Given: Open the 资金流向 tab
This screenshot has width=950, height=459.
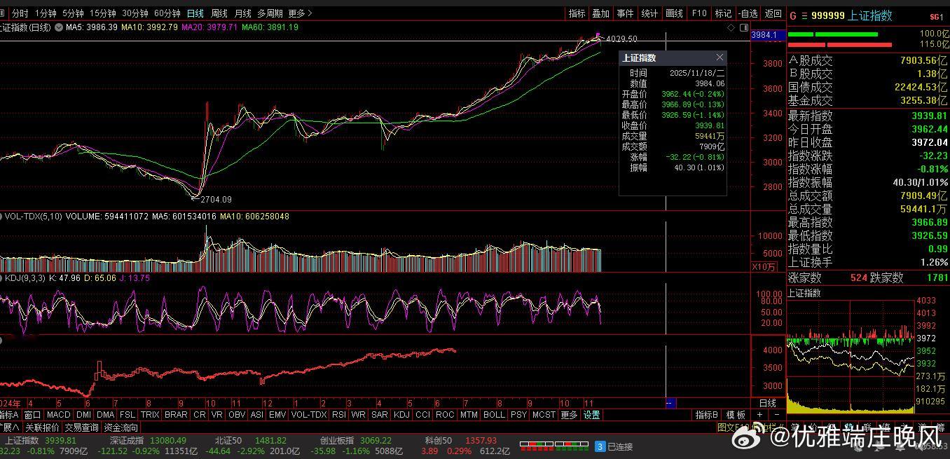Looking at the screenshot, I should [121, 427].
